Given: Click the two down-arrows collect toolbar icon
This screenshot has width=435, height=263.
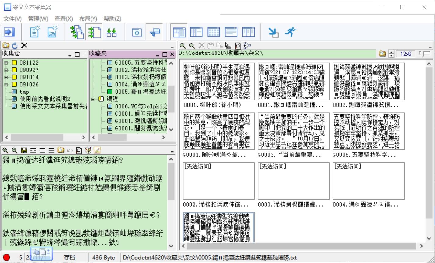Looking at the screenshot, I should (112, 32).
